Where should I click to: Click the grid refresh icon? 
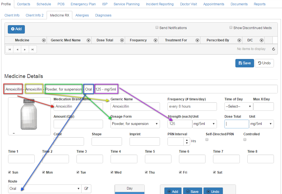click(x=274, y=49)
